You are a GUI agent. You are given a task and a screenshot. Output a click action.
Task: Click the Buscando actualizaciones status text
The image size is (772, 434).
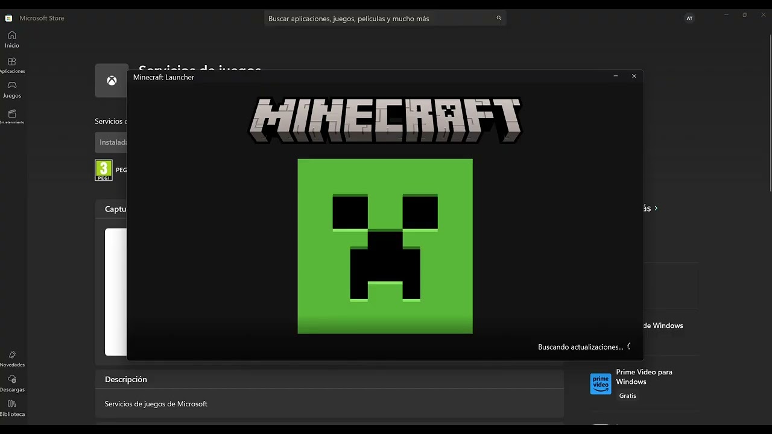tap(580, 347)
